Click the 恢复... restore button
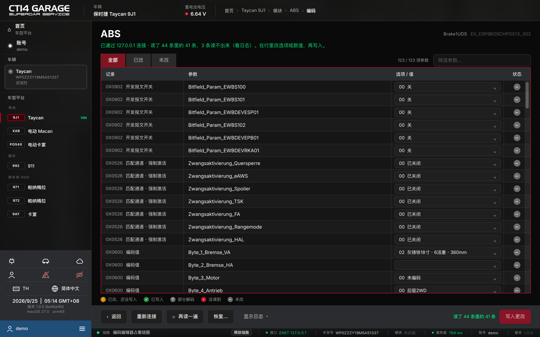Viewport: 540px width, 337px height. click(221, 316)
